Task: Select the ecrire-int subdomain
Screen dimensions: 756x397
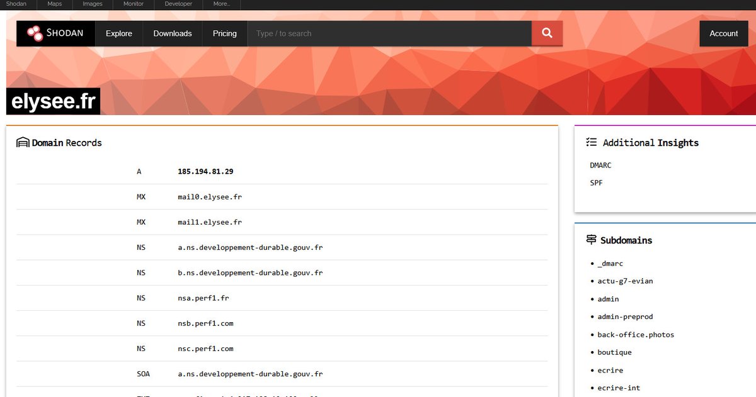Action: pyautogui.click(x=619, y=388)
